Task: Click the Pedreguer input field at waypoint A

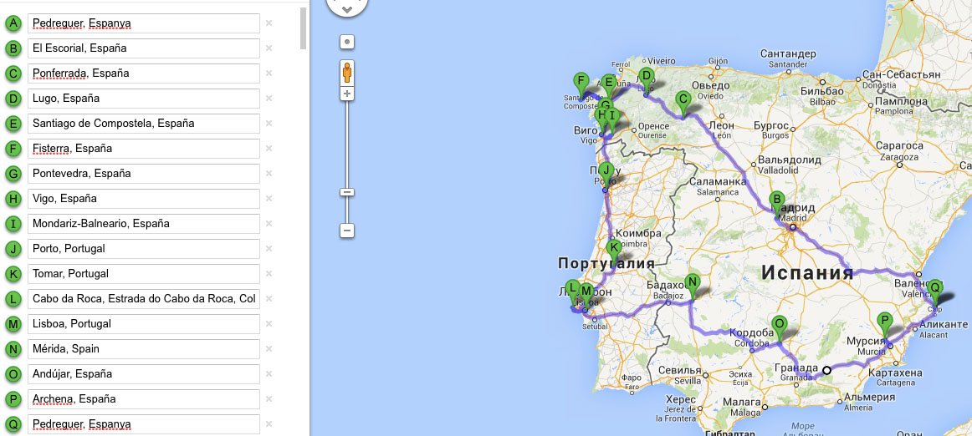Action: coord(143,23)
